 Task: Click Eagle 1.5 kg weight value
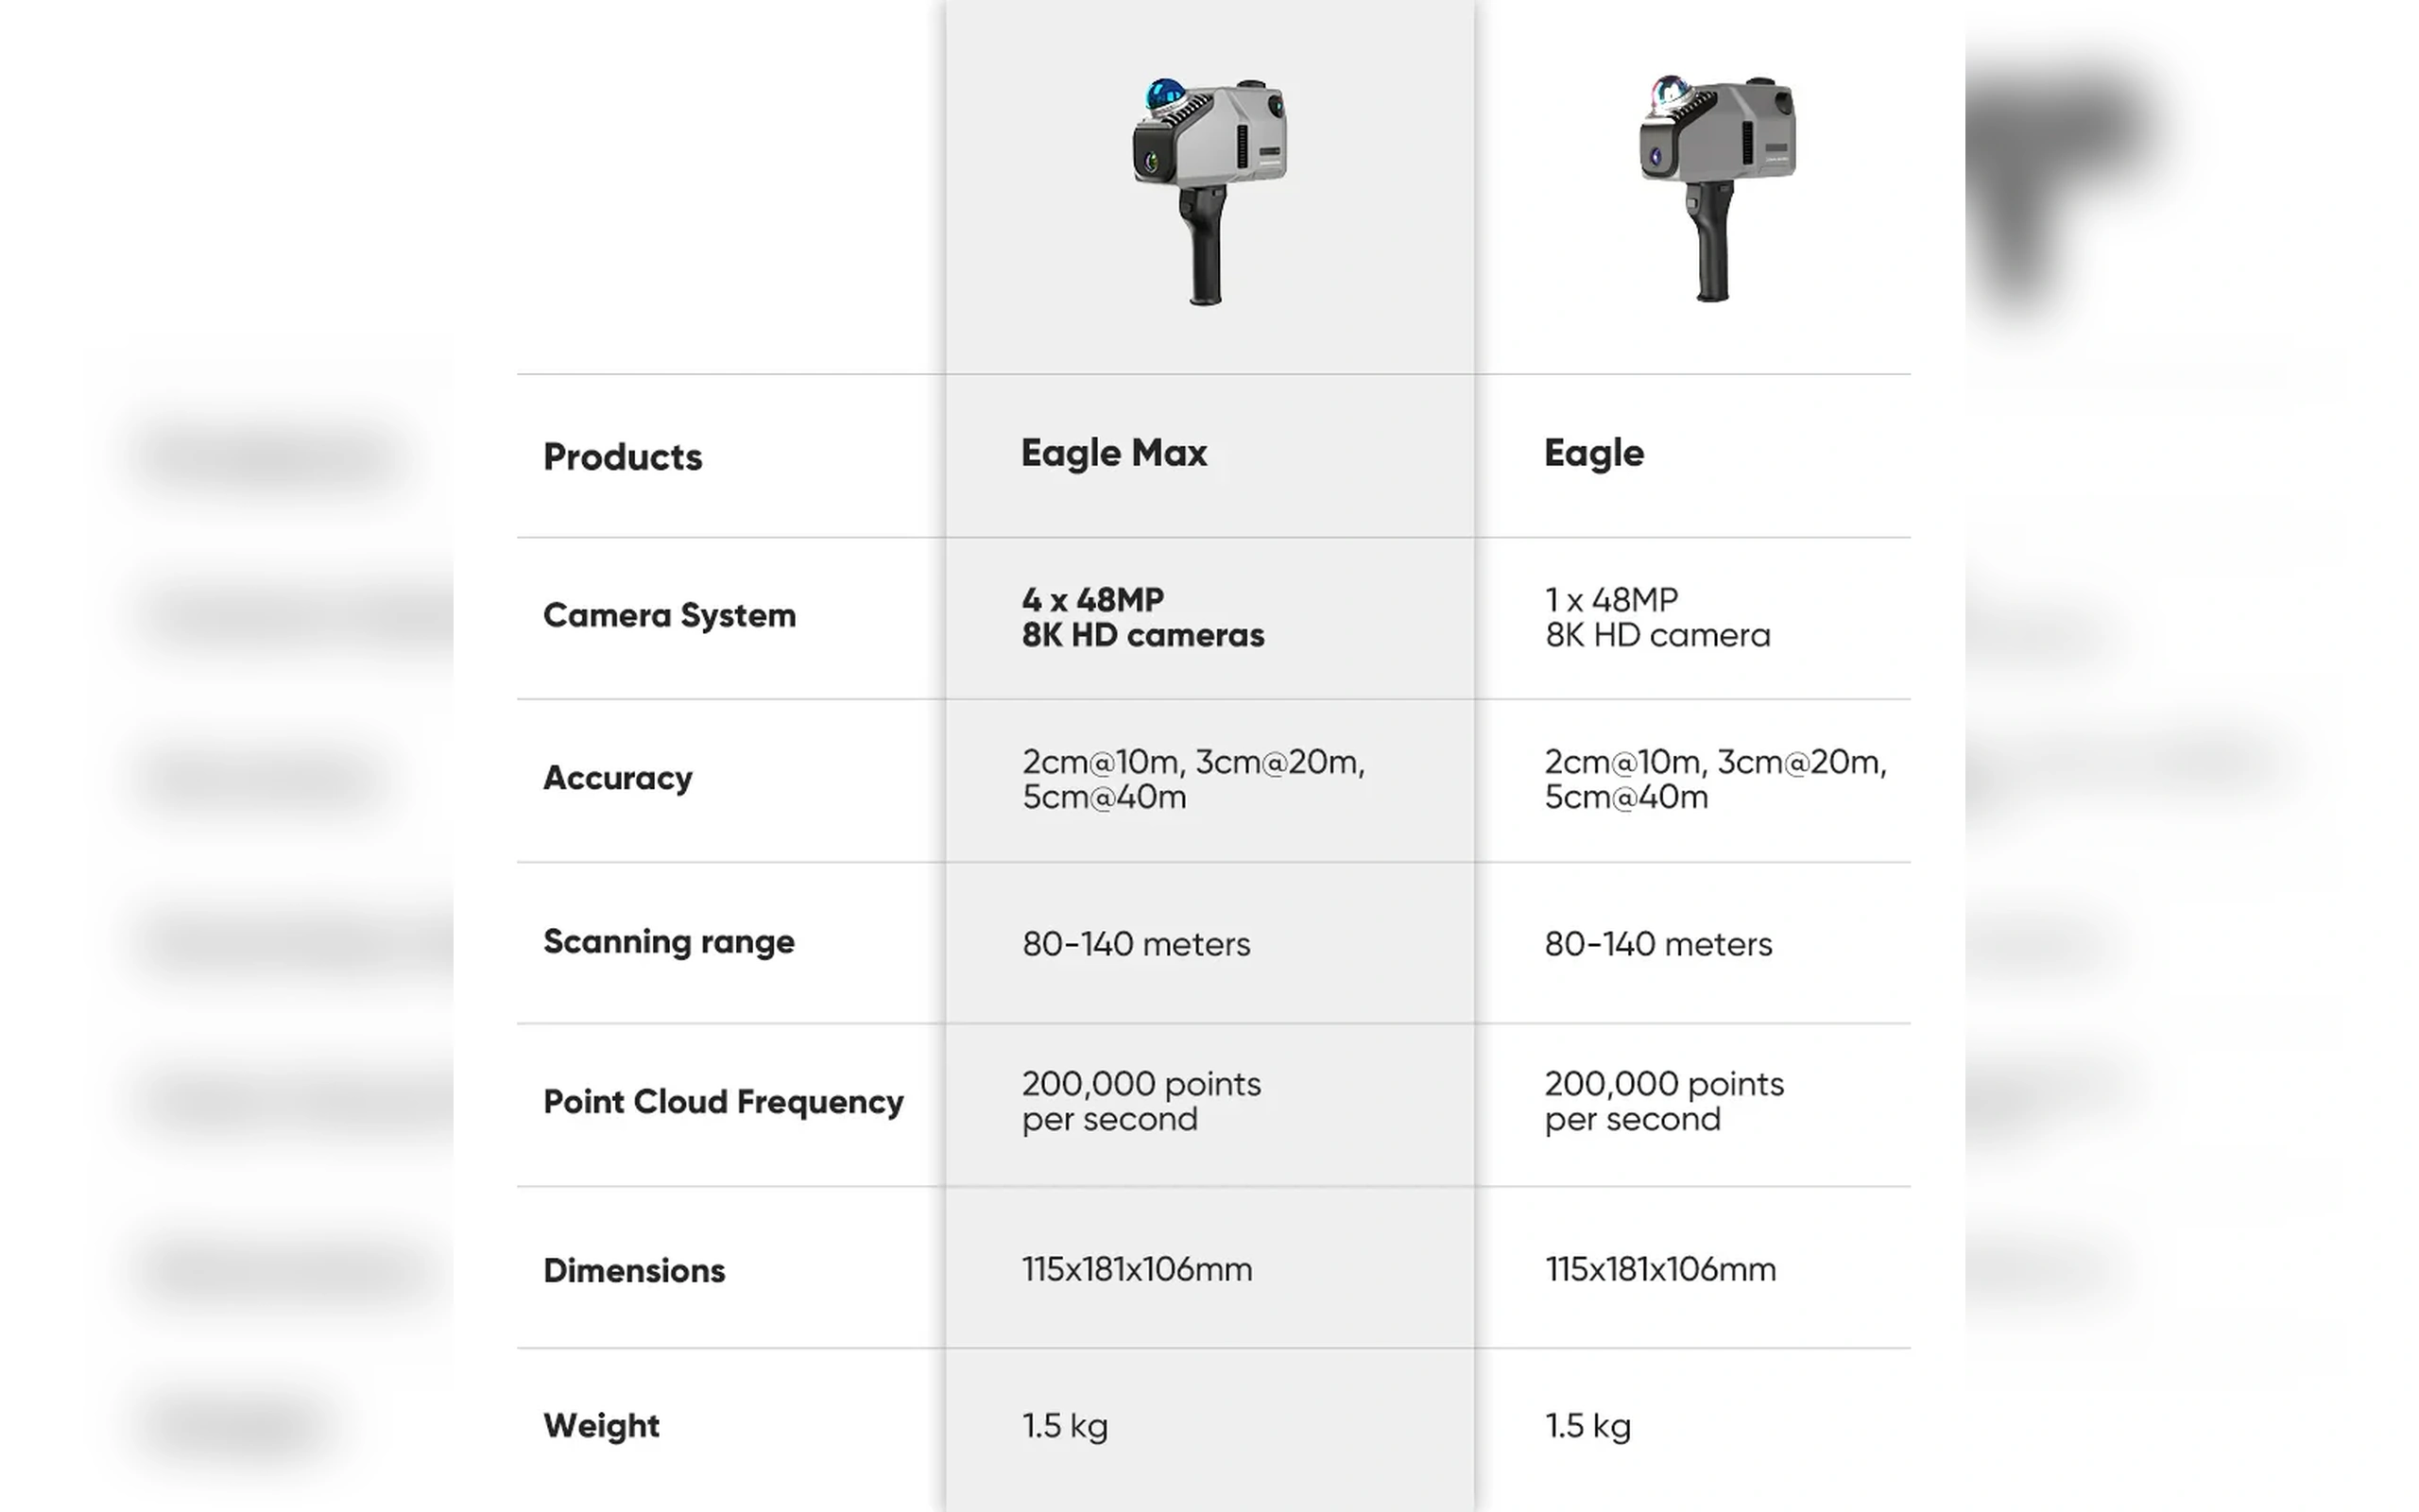[x=1587, y=1426]
